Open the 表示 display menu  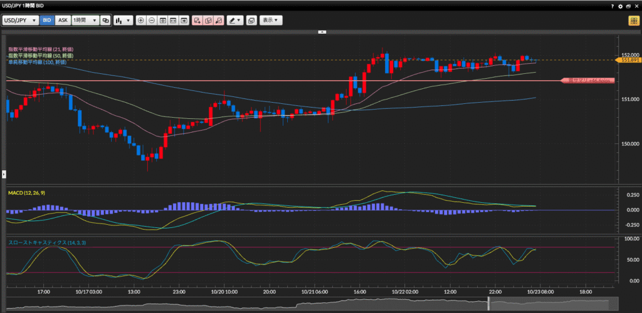[x=271, y=20]
